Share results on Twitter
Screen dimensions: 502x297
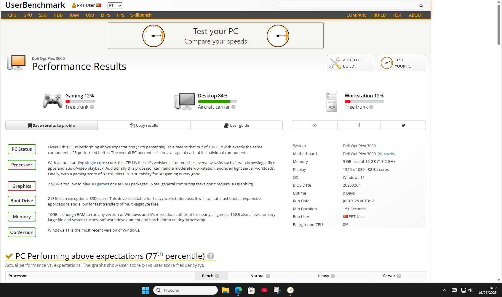pyautogui.click(x=403, y=125)
